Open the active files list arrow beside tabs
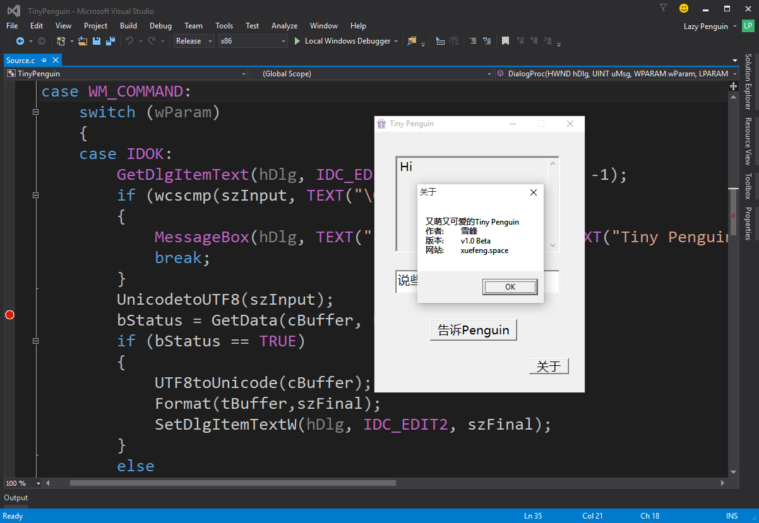 click(735, 61)
